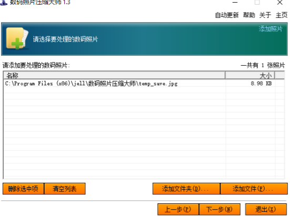Click the 8.98 KB size cell
Viewport: 290px width, 216px height.
(261, 84)
